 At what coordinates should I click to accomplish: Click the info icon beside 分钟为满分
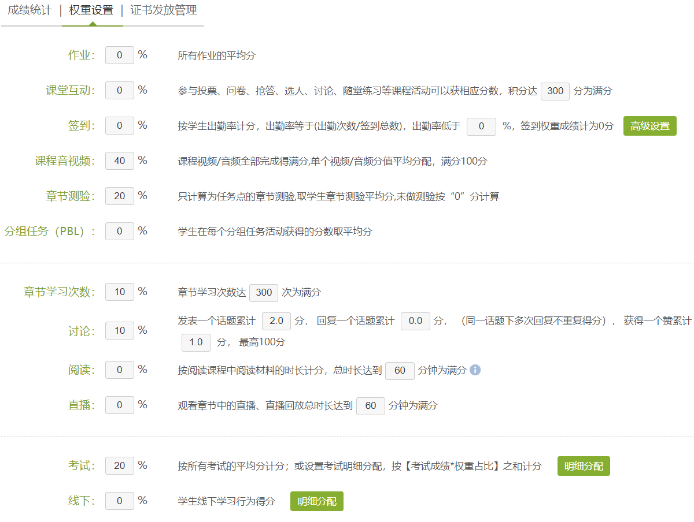click(x=475, y=370)
